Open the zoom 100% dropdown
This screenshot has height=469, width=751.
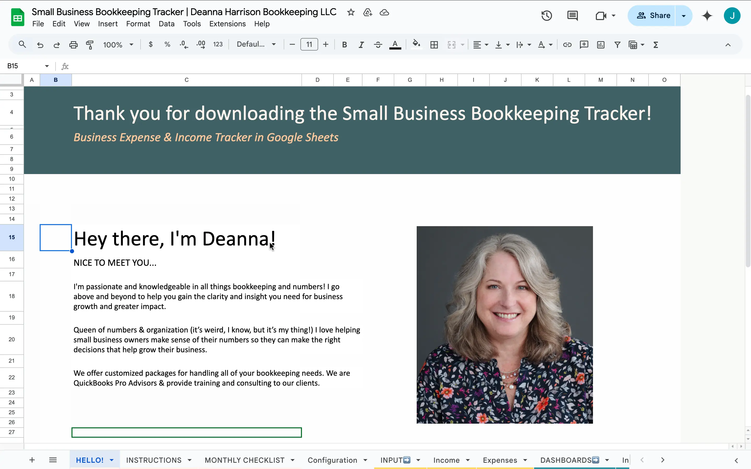click(x=118, y=45)
